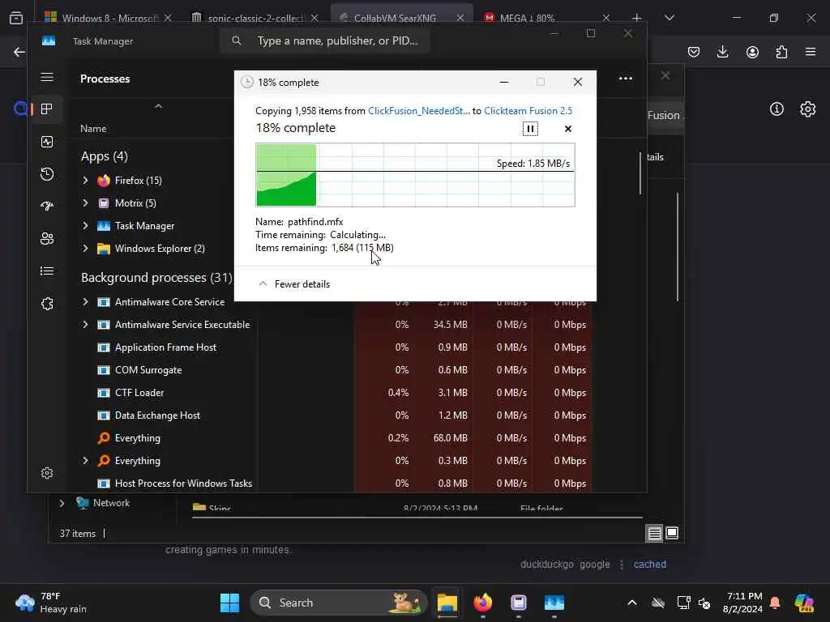Open Clickteam Fusion 2.5 destination link

coord(528,110)
